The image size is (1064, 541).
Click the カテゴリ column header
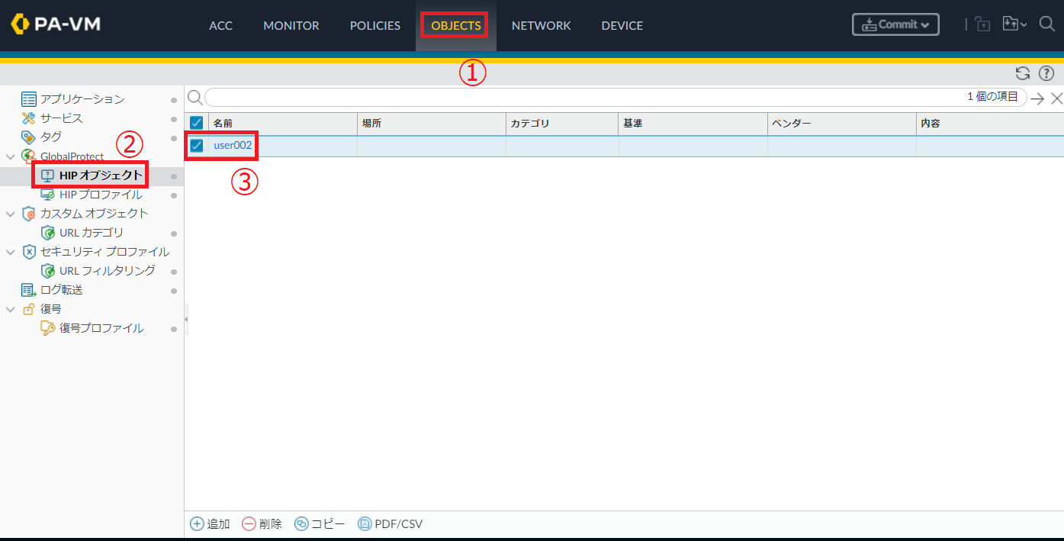[562, 123]
